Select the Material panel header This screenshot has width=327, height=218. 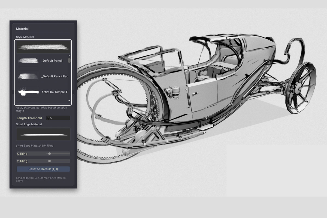pyautogui.click(x=22, y=29)
